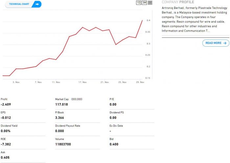Click the Volume figure 11803700
The image size is (230, 163).
[63, 144]
